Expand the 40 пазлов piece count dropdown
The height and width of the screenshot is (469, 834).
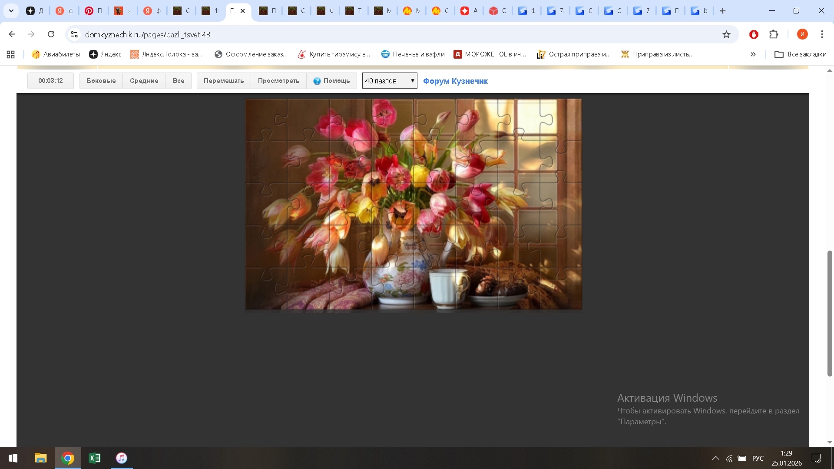(389, 81)
